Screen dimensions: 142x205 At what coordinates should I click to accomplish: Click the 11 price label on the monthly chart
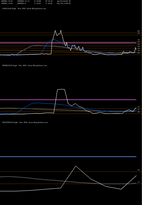click(x=139, y=182)
